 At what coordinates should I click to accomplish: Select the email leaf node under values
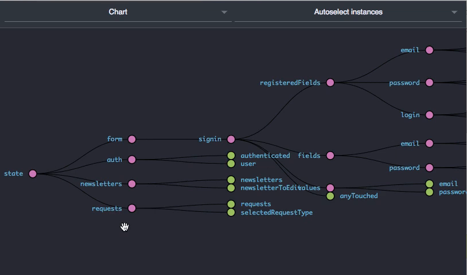429,184
